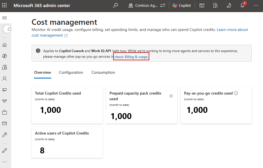This screenshot has width=263, height=168.
Task: Switch to the Consumption tab
Action: [103, 72]
